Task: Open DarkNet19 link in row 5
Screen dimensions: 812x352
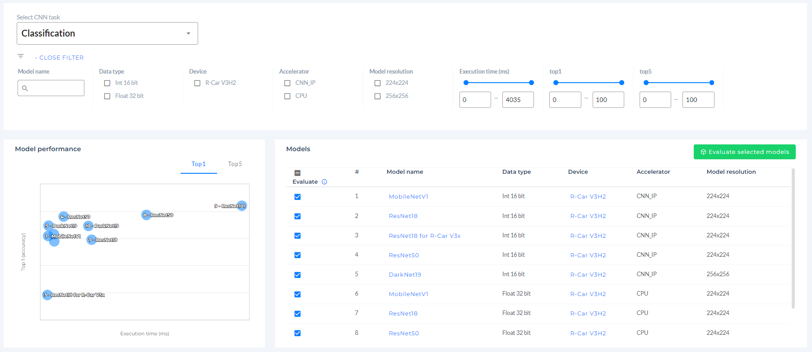Action: coord(405,275)
